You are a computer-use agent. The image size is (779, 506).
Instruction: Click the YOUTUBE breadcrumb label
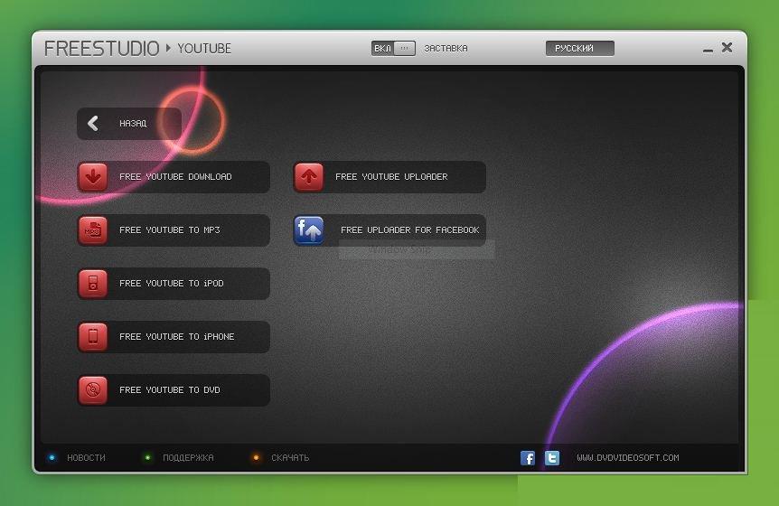(204, 49)
